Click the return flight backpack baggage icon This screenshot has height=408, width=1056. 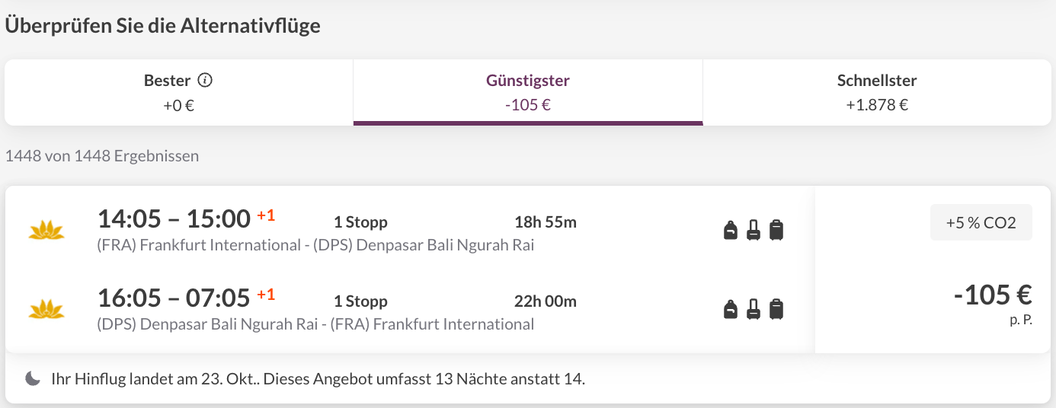click(x=731, y=308)
